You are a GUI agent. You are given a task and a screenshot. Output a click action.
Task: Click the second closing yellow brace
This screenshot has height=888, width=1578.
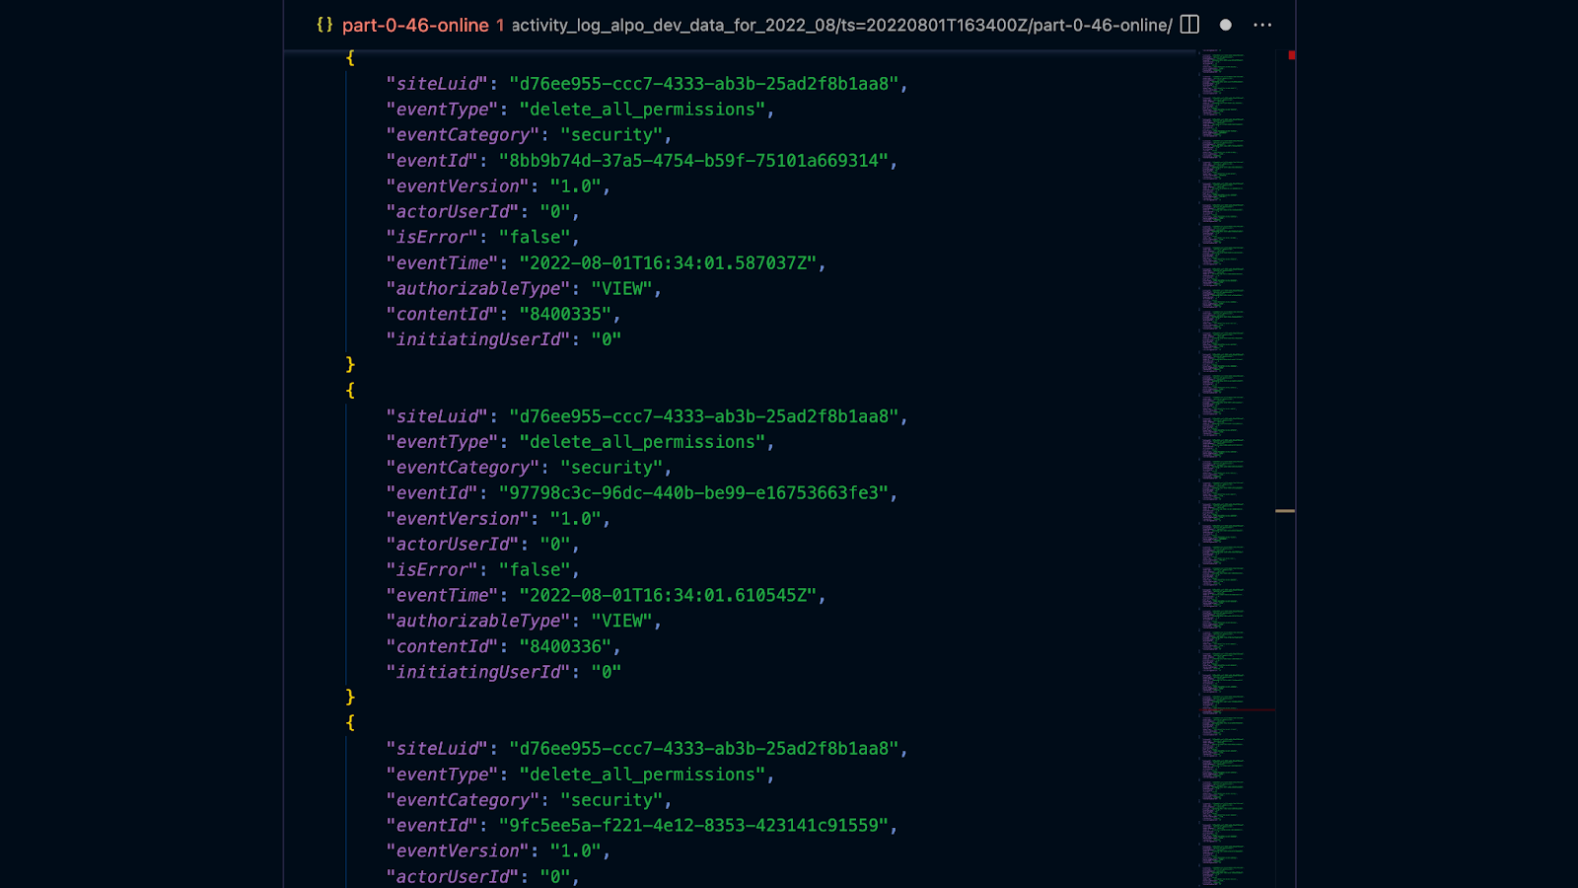coord(350,698)
